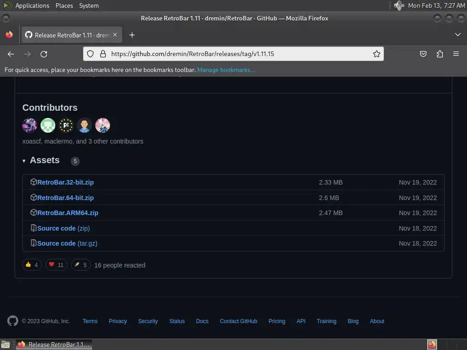Open the Terms footer link

[90, 321]
